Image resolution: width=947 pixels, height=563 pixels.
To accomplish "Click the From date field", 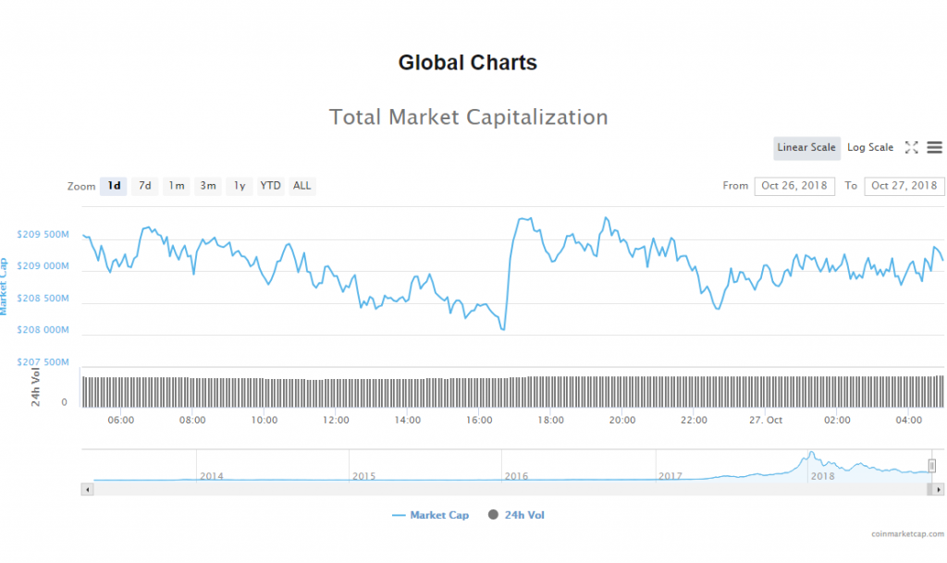I will [x=794, y=186].
